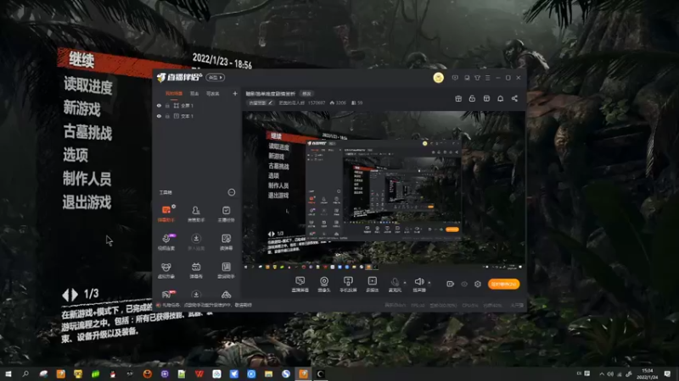
Task: Open the hamburger menu in 直播姬 title bar
Action: point(487,78)
